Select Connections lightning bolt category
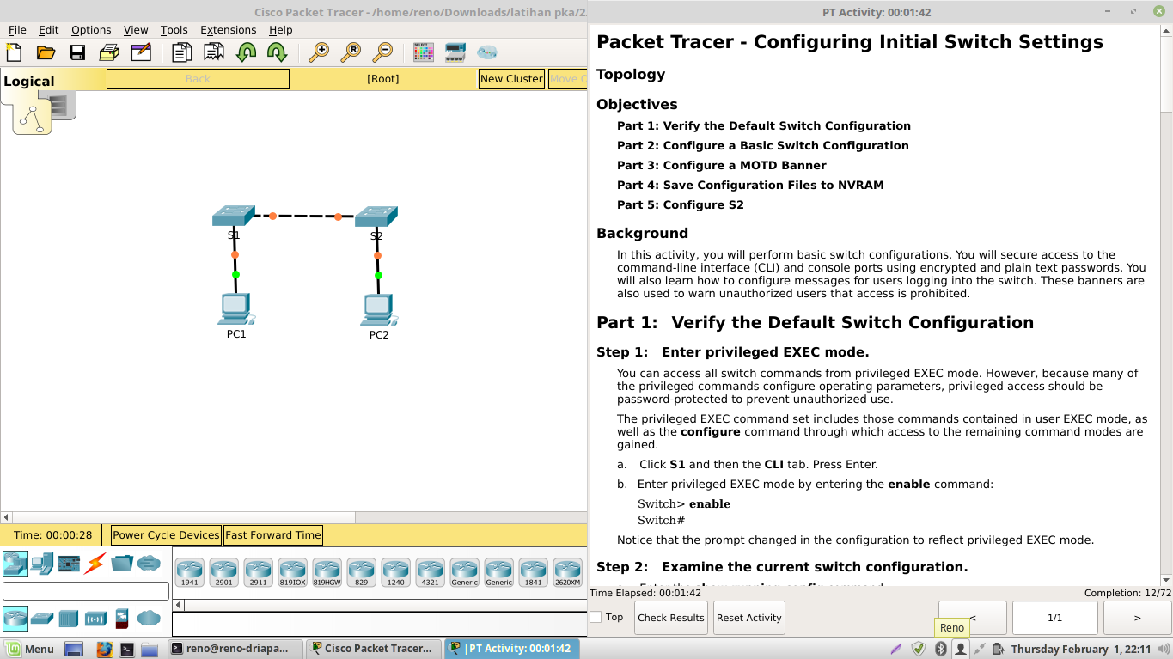The height and width of the screenshot is (659, 1173). (x=95, y=564)
